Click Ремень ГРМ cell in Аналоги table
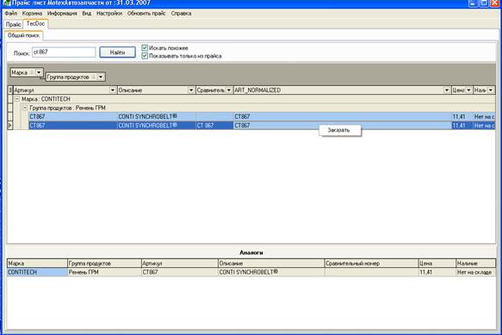The height and width of the screenshot is (335, 502). (x=104, y=272)
